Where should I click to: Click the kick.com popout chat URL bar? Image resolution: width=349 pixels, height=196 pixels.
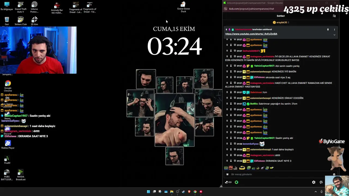click(252, 9)
